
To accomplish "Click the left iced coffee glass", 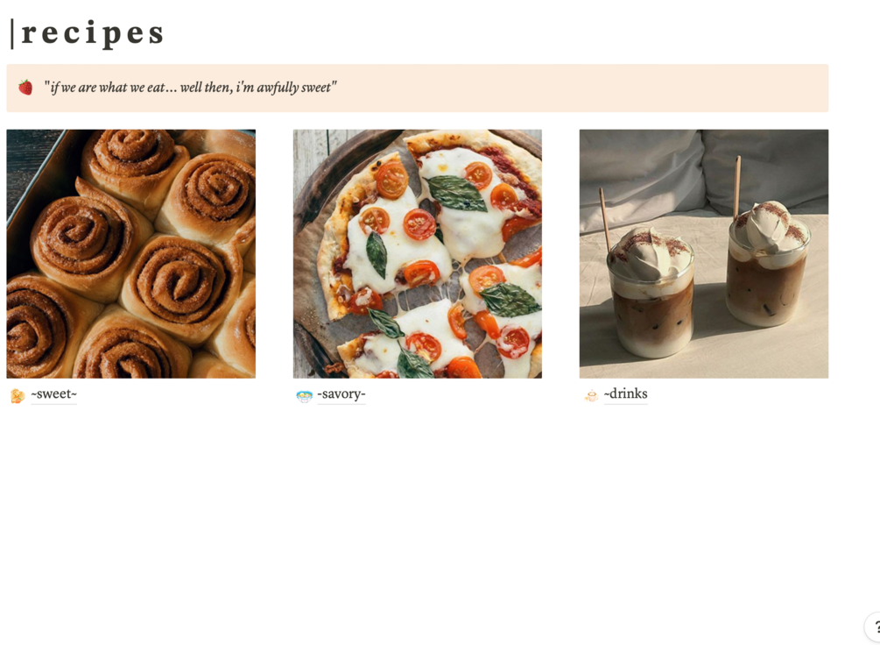I will tap(650, 292).
